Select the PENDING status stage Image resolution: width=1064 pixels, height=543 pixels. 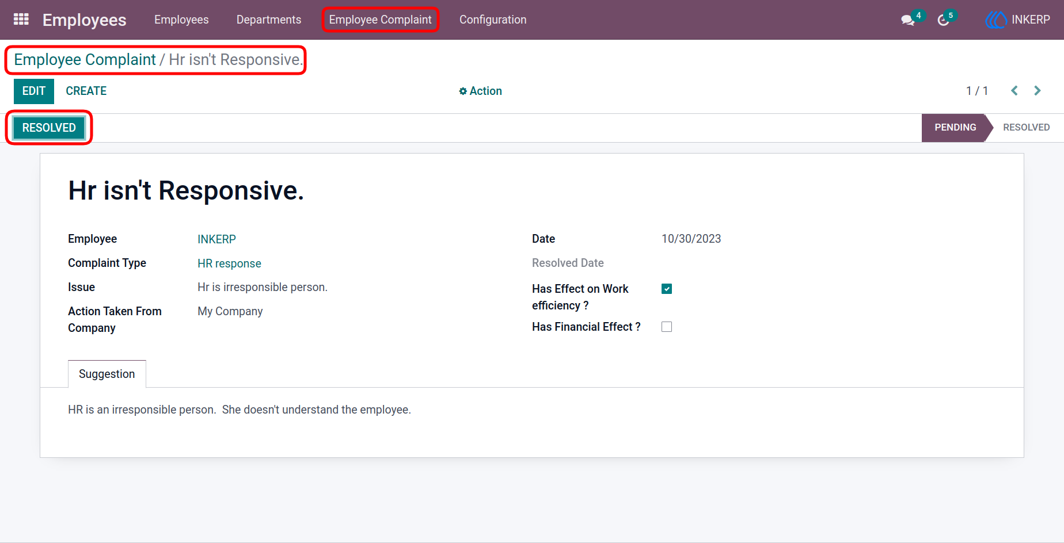(955, 128)
